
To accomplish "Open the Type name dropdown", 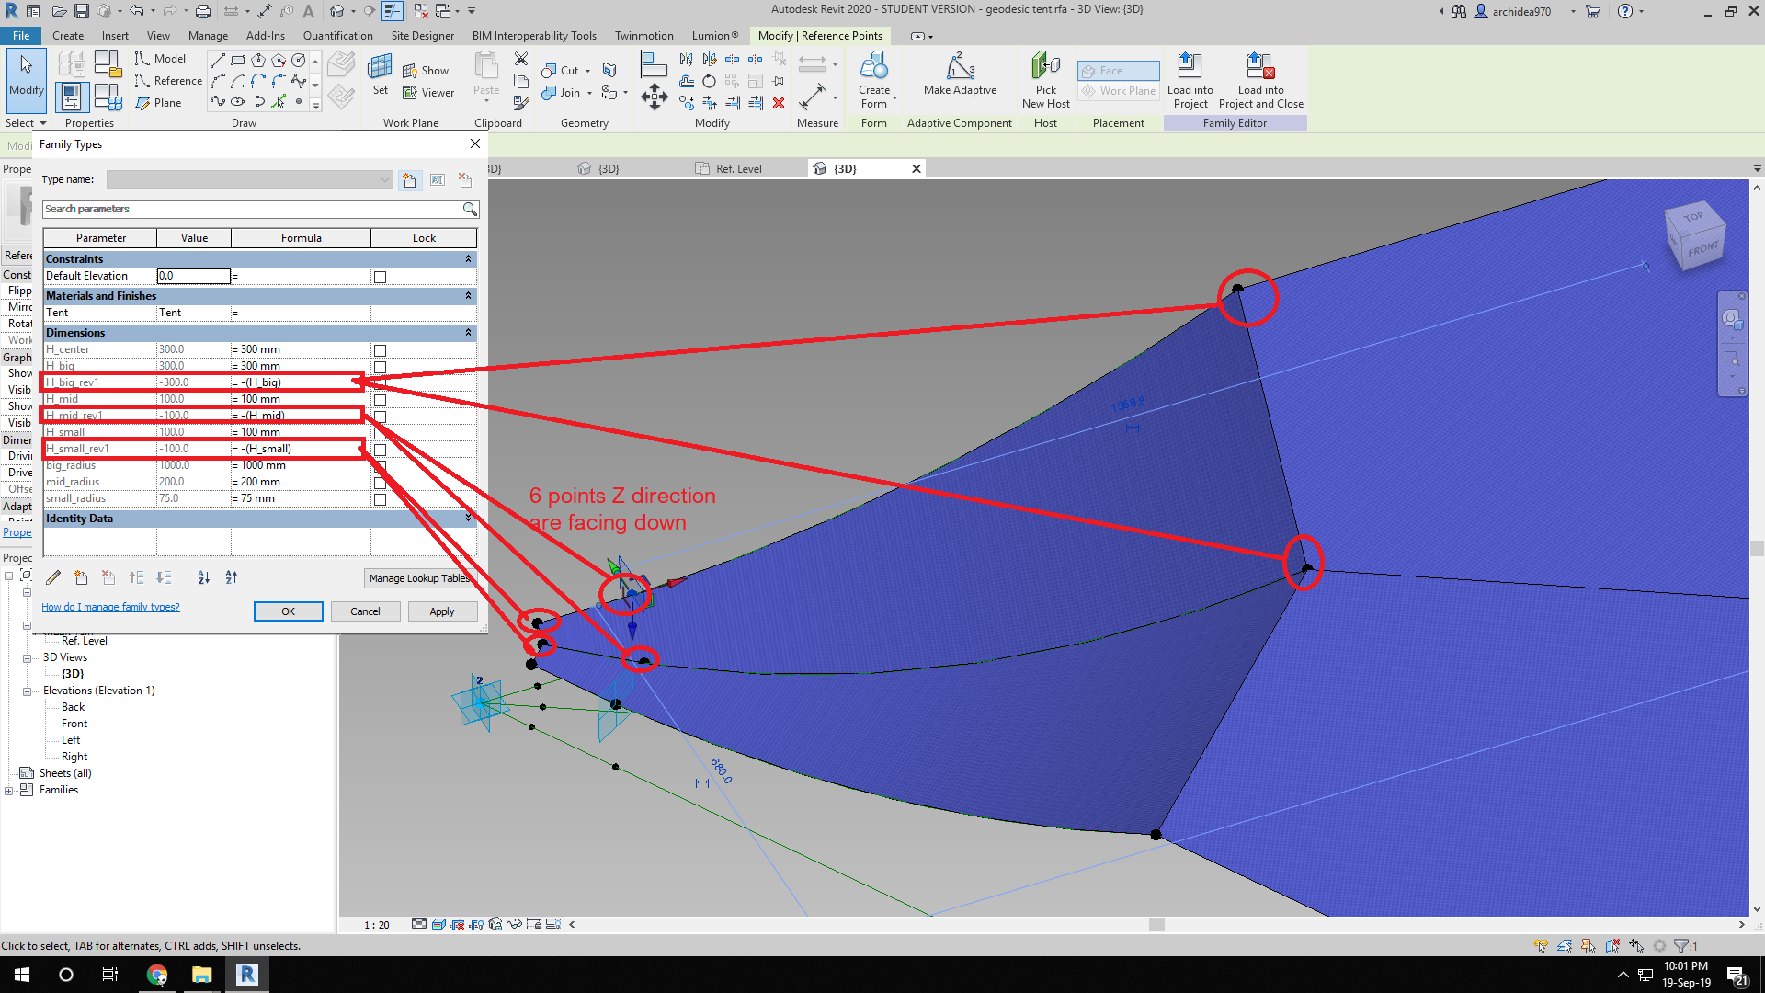I will point(385,179).
